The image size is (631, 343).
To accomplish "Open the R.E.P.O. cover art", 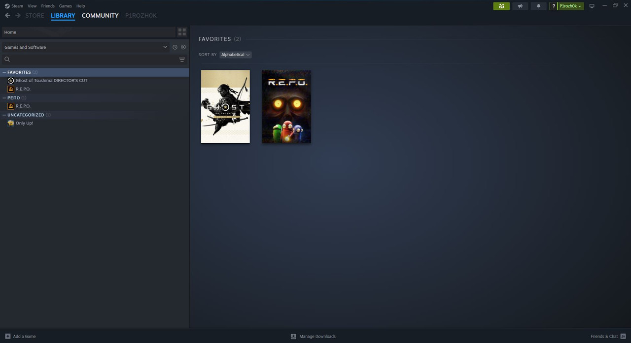I will [x=286, y=106].
